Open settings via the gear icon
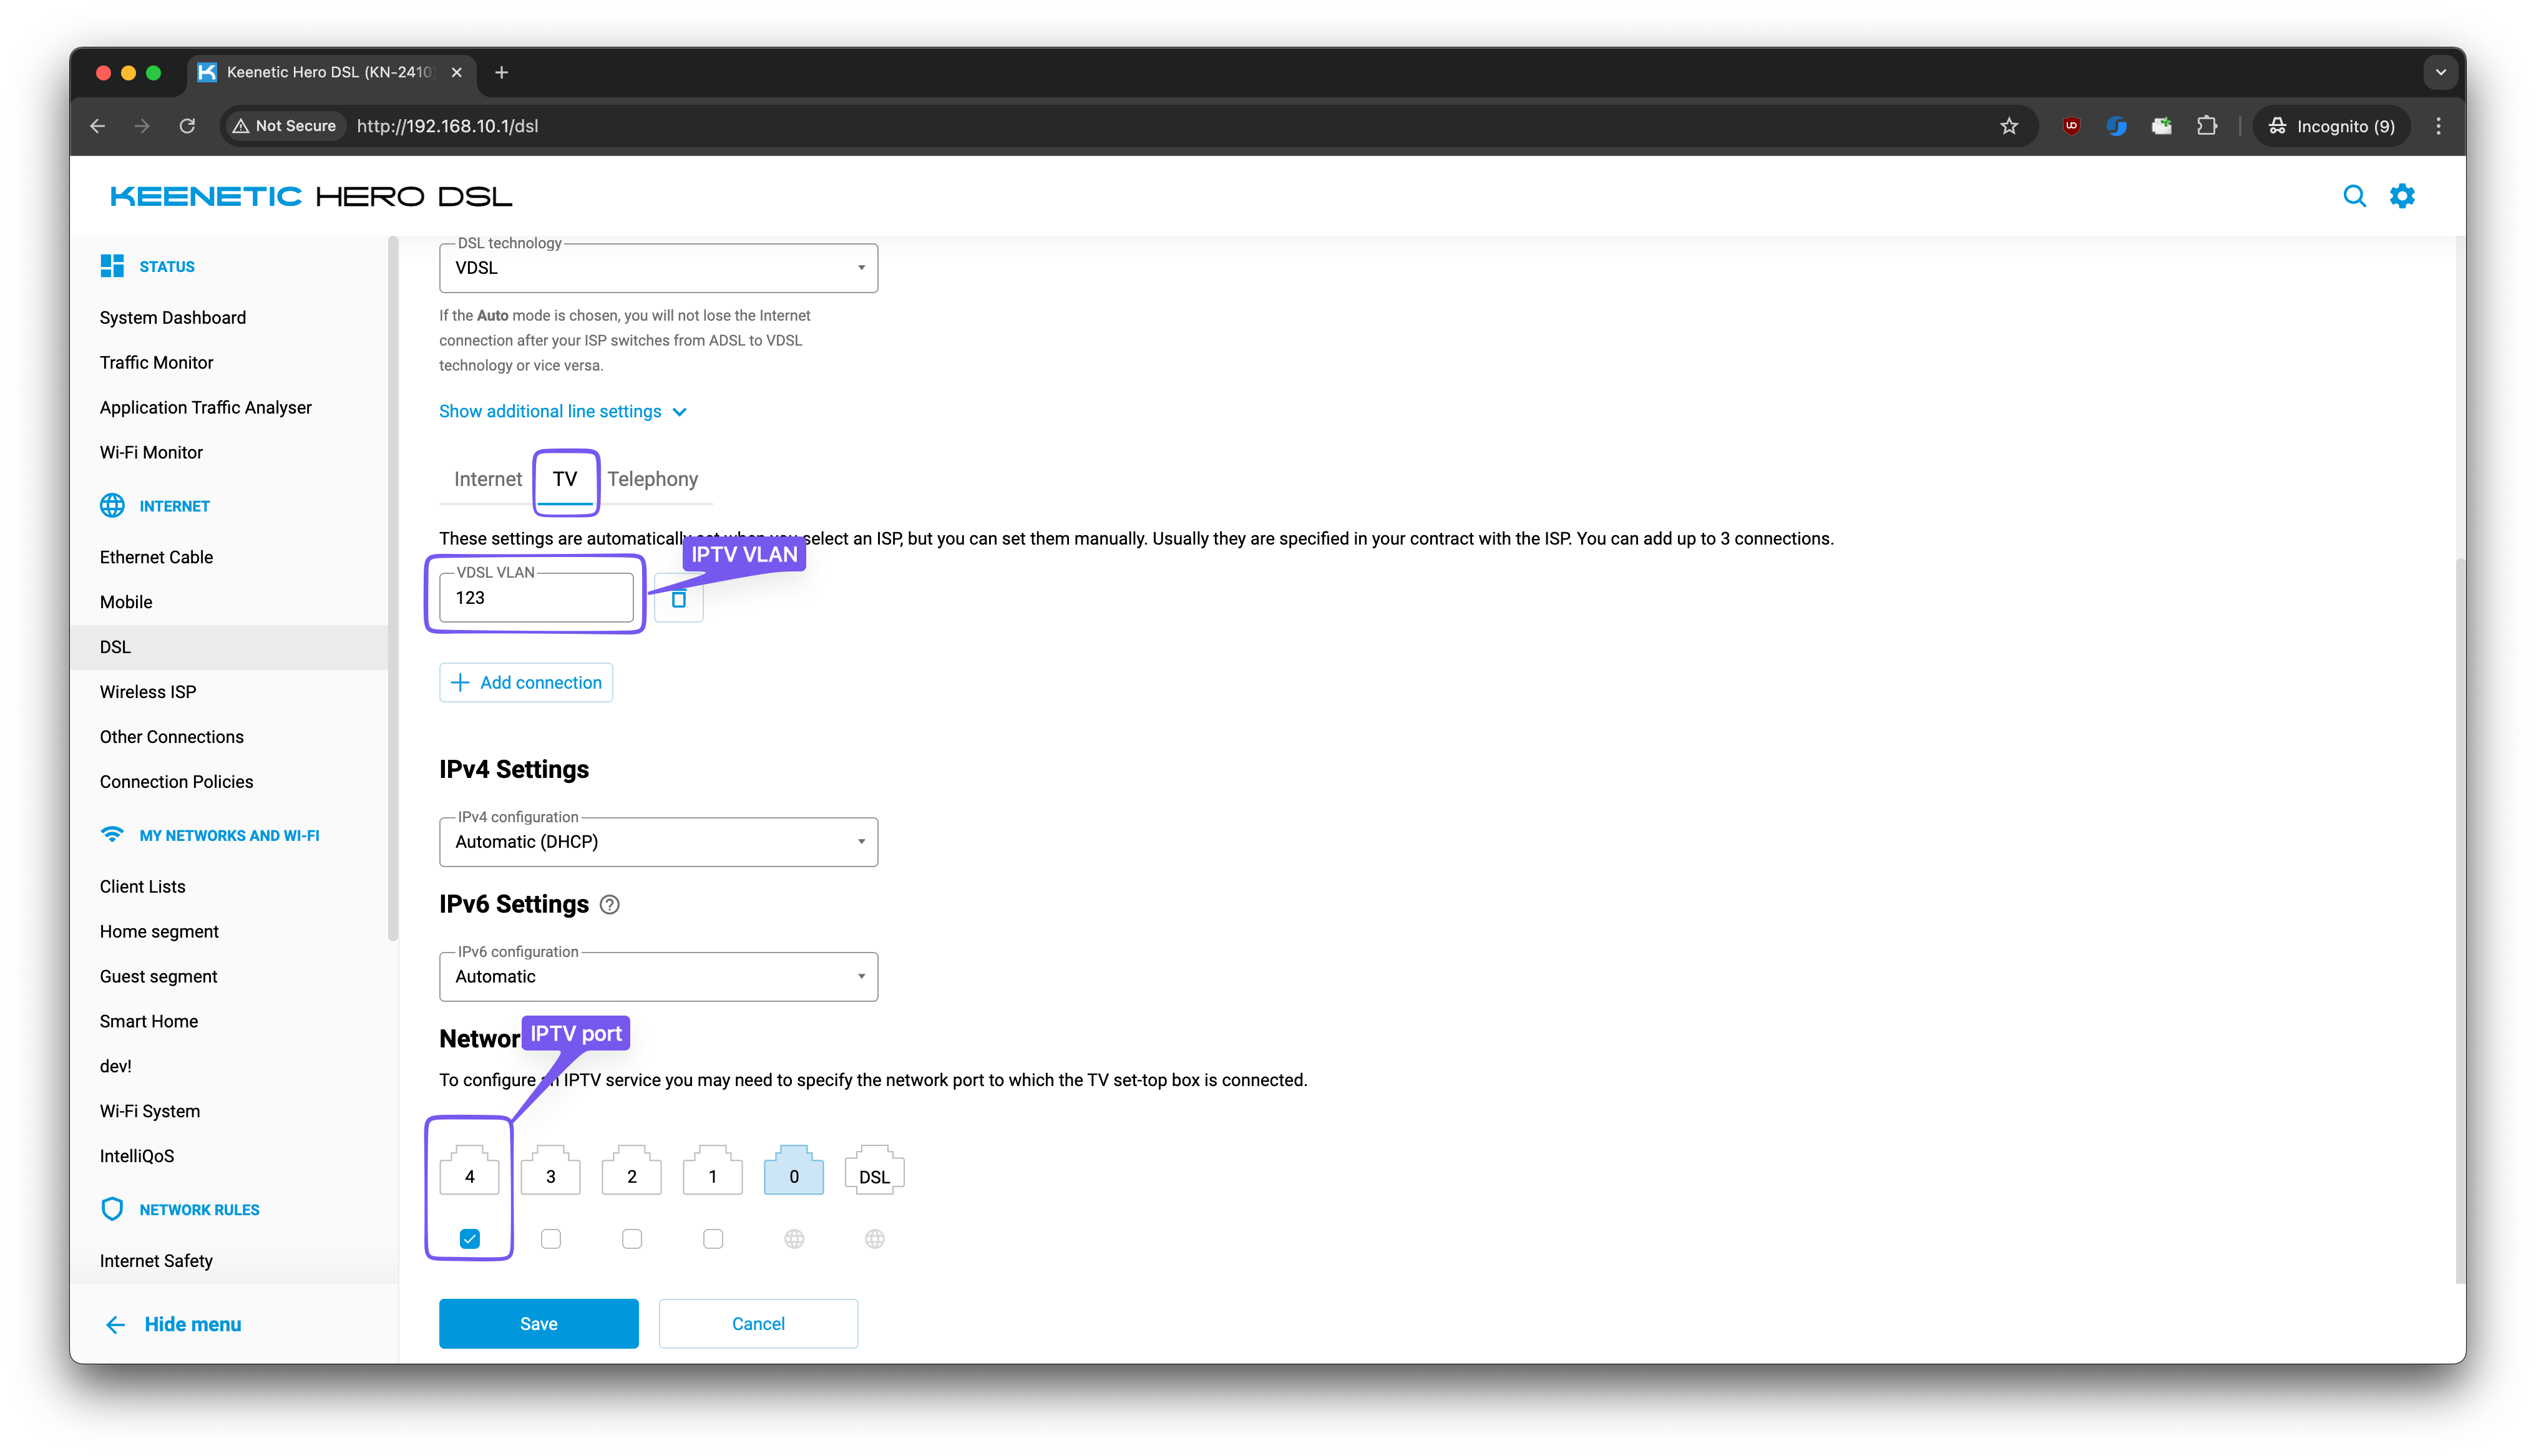 2402,196
